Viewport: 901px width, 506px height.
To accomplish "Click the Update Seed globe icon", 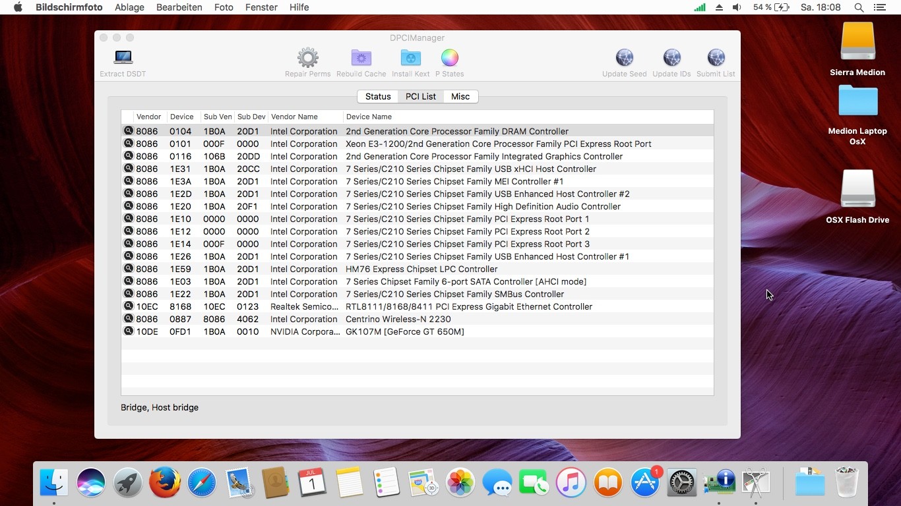I will (624, 57).
